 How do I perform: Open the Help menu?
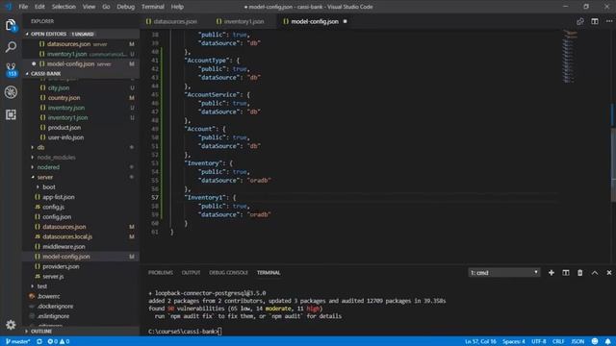(x=177, y=7)
